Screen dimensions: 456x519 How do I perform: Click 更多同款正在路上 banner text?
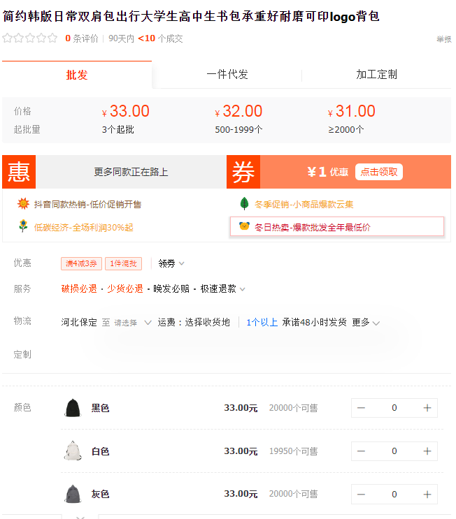[131, 172]
